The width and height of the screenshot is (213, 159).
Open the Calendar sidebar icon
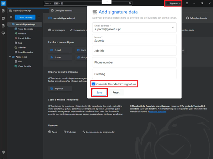(x=3, y=18)
